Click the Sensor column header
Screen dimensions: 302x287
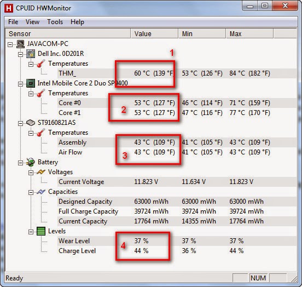click(x=68, y=34)
